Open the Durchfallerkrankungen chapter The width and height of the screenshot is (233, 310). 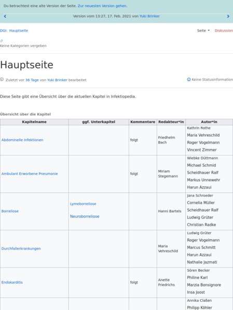[21, 249]
